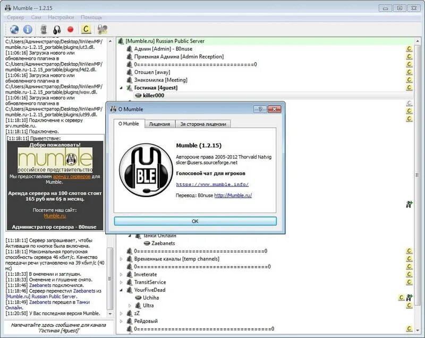This screenshot has height=338, width=425.
Task: Select user killer000
Action: [154, 96]
